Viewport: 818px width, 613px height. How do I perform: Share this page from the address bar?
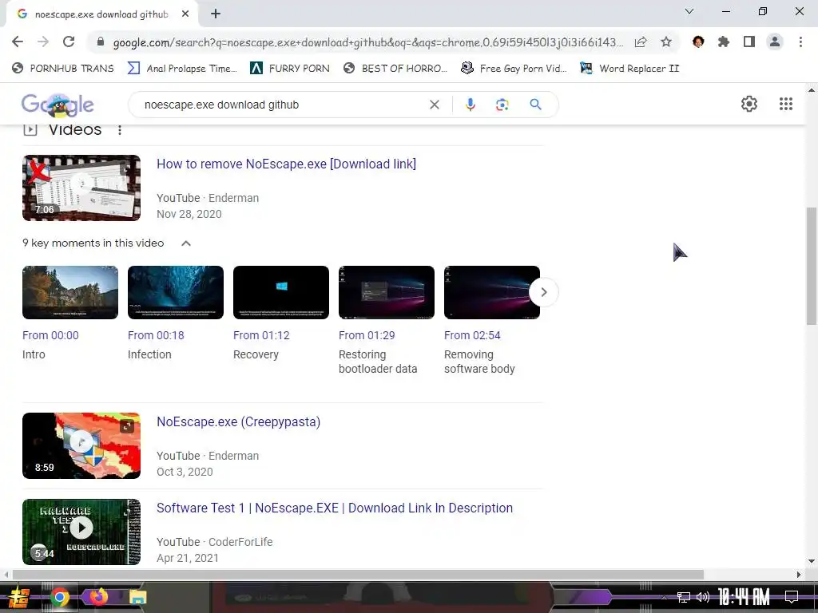coord(641,42)
